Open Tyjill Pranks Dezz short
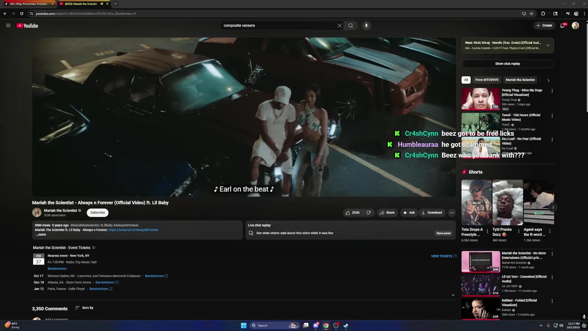The image size is (588, 331). (x=508, y=202)
